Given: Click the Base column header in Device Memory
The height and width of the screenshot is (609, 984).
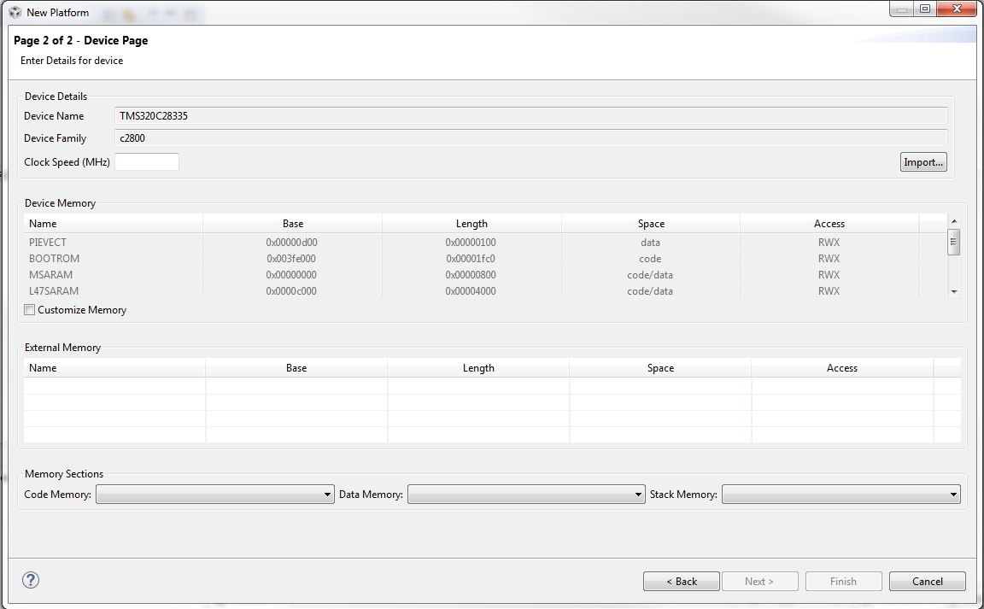Looking at the screenshot, I should 293,223.
